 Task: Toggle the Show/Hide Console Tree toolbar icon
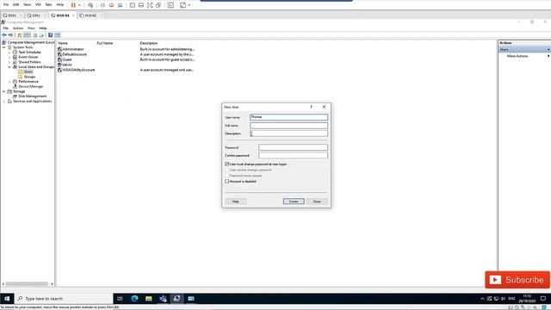point(27,35)
